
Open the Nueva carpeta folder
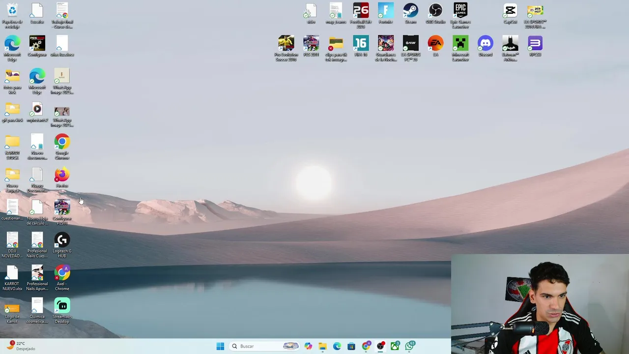tap(12, 180)
